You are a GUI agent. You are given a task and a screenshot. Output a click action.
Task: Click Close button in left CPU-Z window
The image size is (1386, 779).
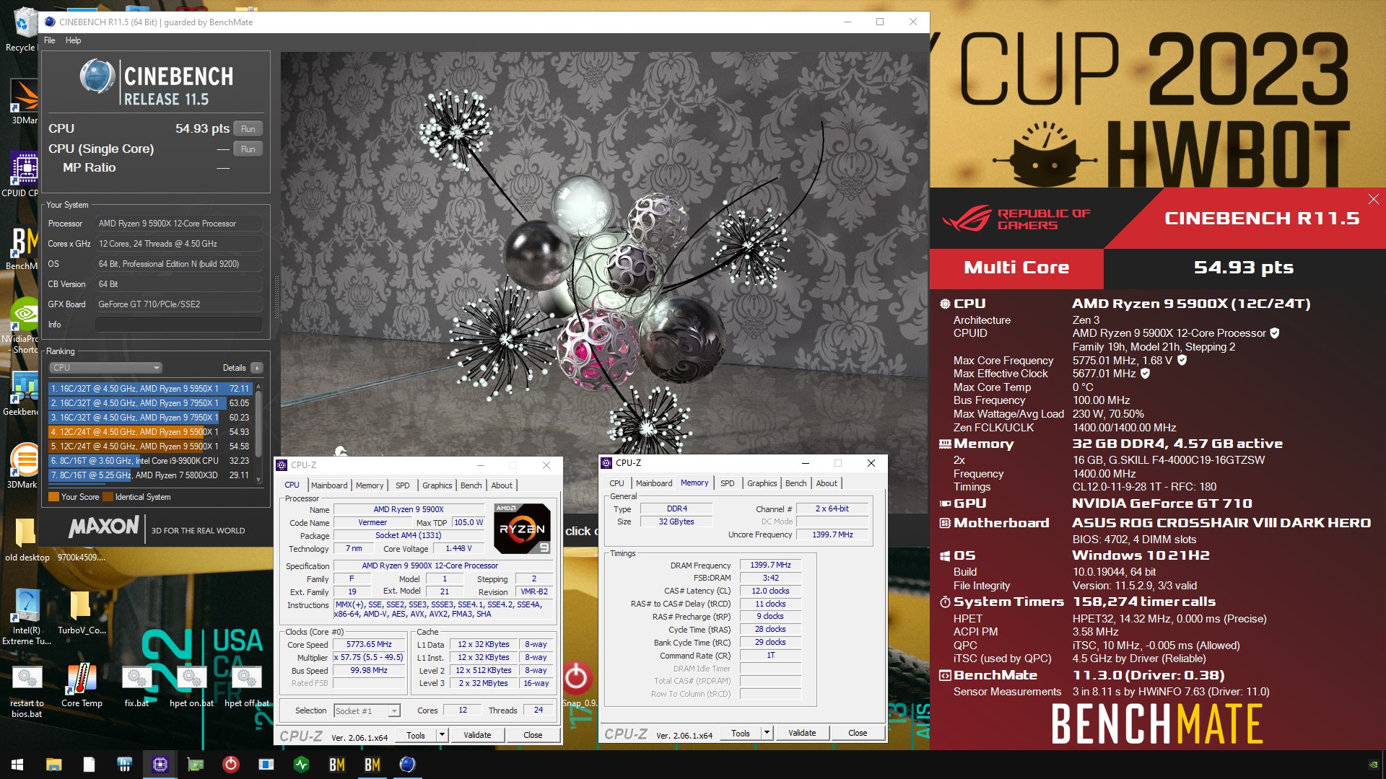(533, 735)
